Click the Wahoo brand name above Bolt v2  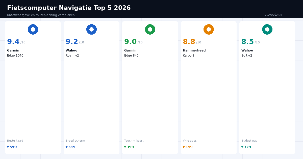click(x=247, y=50)
